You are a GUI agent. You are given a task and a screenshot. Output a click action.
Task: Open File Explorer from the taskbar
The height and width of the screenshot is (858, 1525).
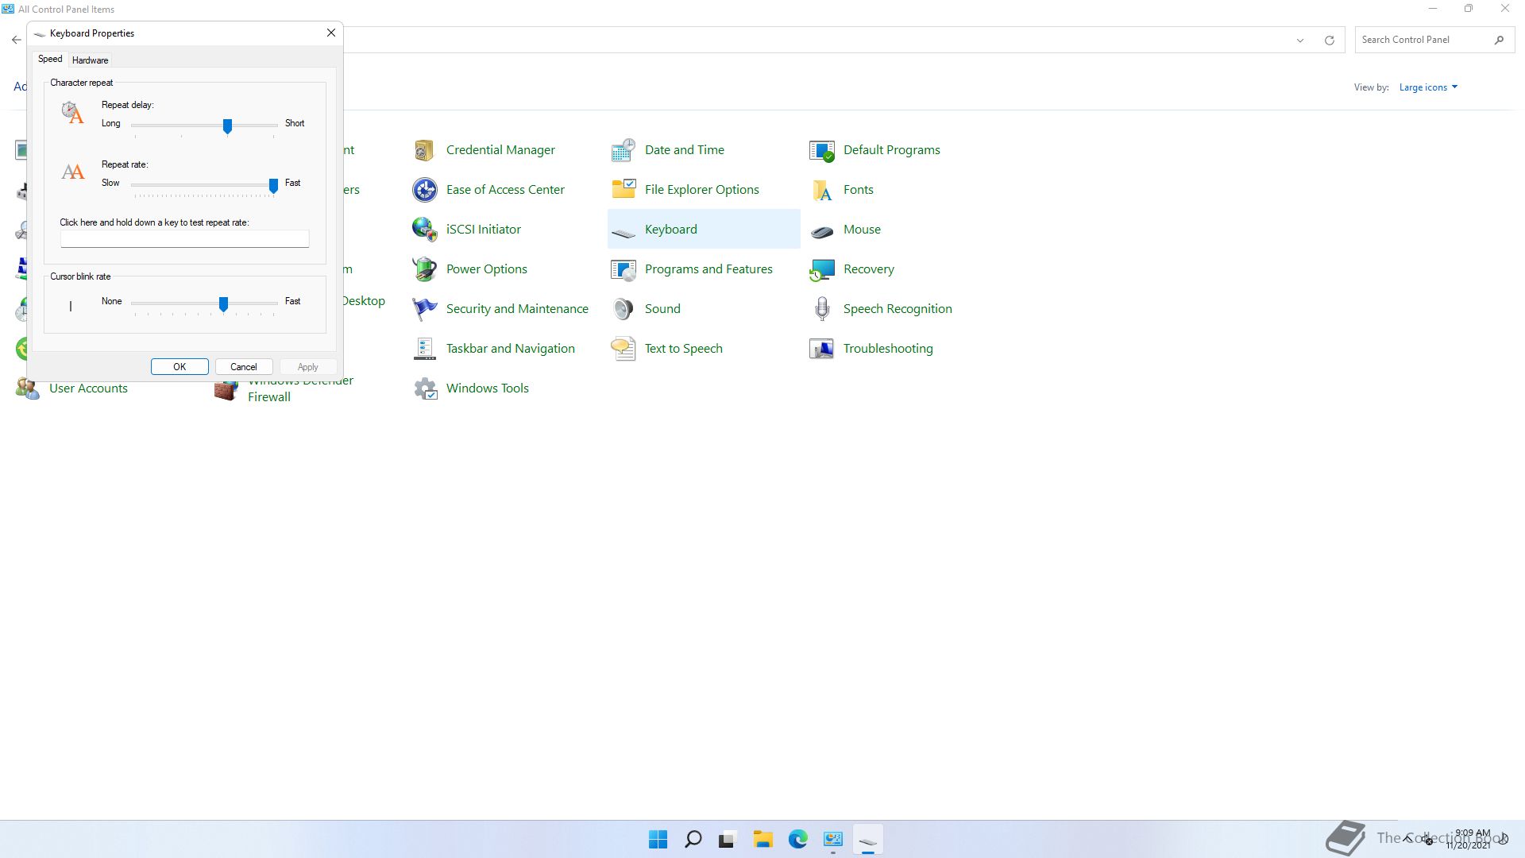762,839
